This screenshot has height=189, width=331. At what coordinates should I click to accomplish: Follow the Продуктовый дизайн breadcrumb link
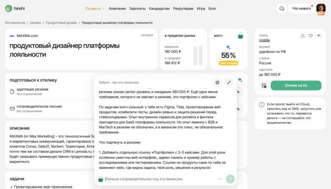[61, 23]
